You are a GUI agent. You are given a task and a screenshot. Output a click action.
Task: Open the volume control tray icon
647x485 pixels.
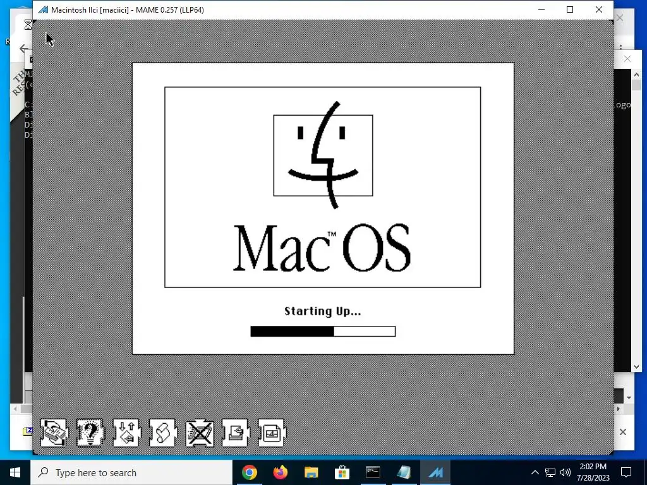[x=565, y=472]
